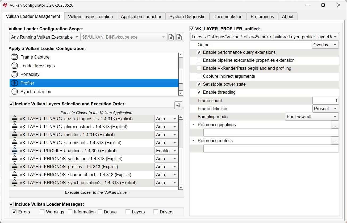Toggle Include Vulkan Loader Messages checkbox
Image resolution: width=347 pixels, height=223 pixels.
point(11,204)
